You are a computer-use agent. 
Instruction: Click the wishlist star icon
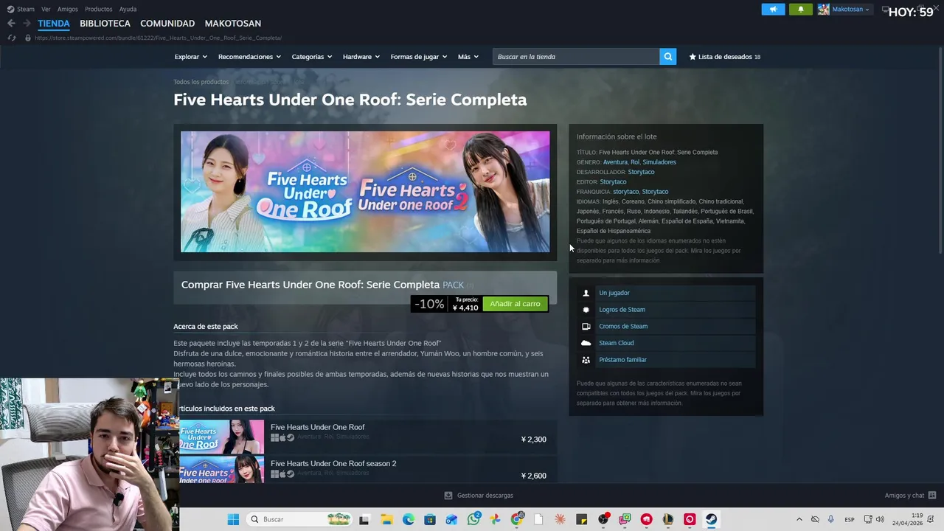tap(693, 57)
